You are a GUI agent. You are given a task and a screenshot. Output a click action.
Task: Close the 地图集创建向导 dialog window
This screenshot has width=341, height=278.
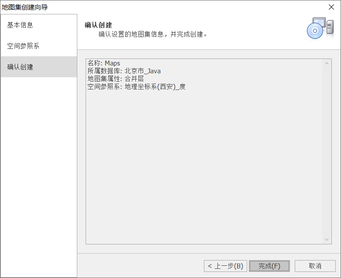(x=331, y=7)
